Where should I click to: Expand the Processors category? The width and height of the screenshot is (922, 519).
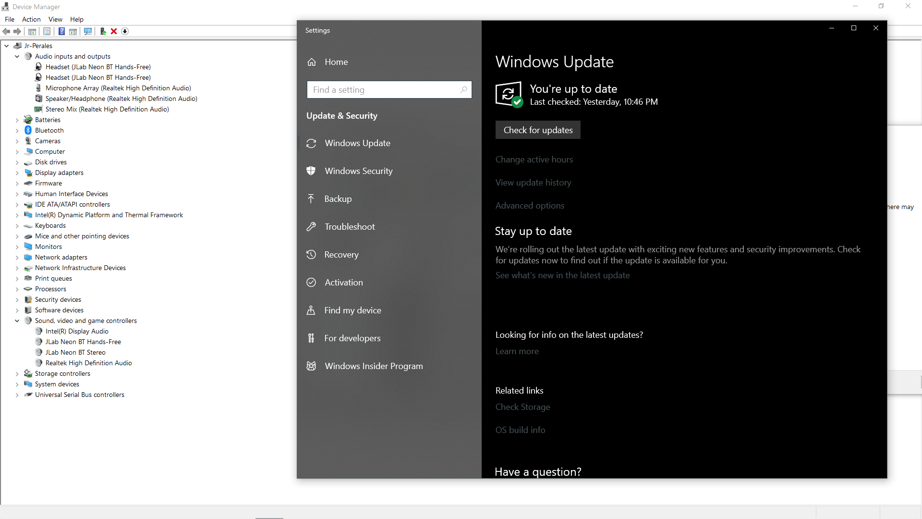(x=17, y=289)
